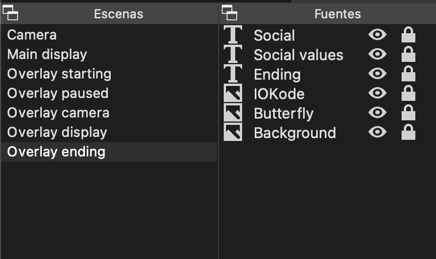Screen dimensions: 436x259
Task: Select the Main display scene
Action: click(x=47, y=54)
